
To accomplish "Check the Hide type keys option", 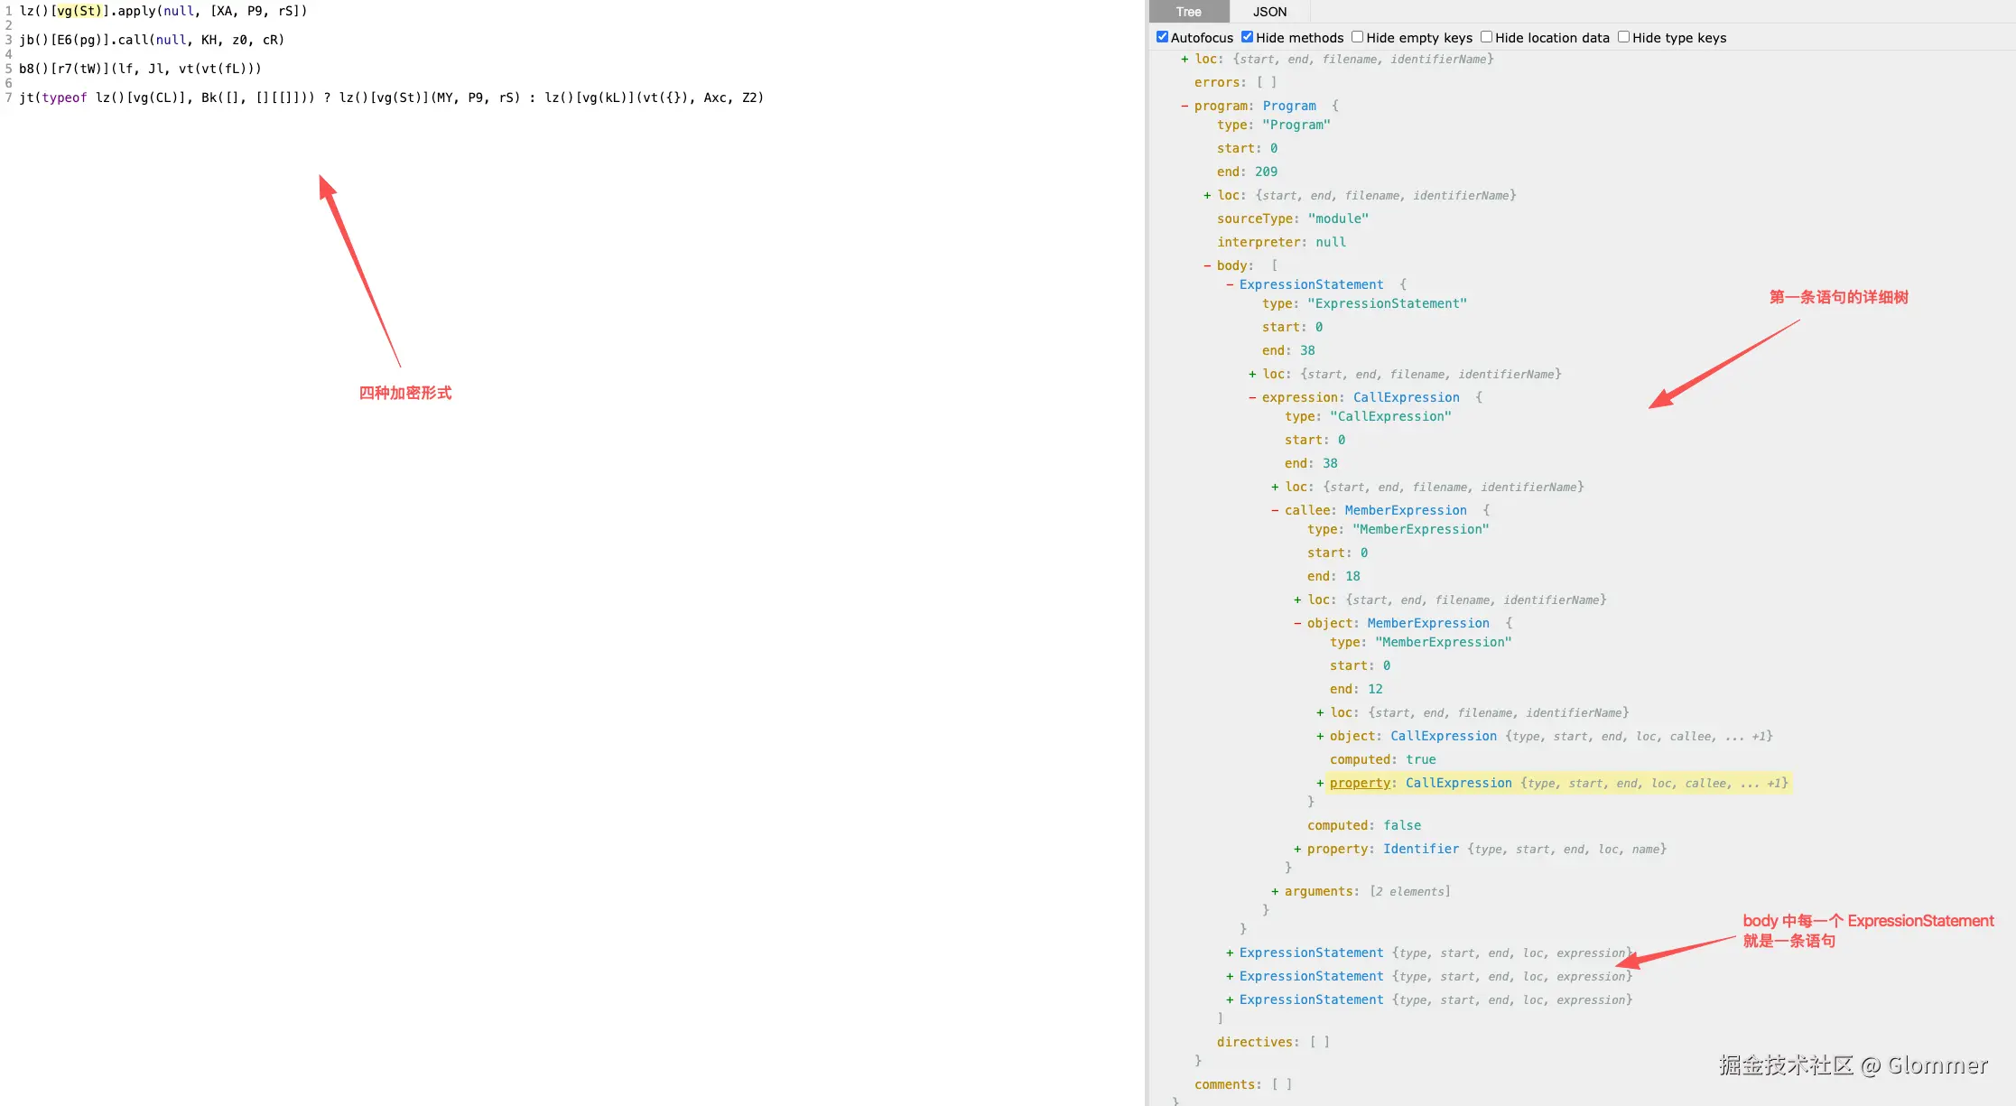I will (1623, 37).
